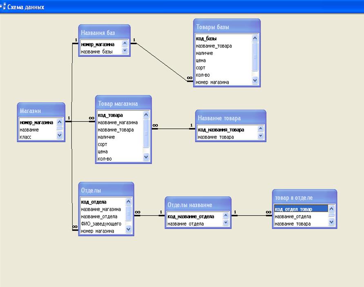Click scroll-up arrow in товар в отделе table

[331, 209]
